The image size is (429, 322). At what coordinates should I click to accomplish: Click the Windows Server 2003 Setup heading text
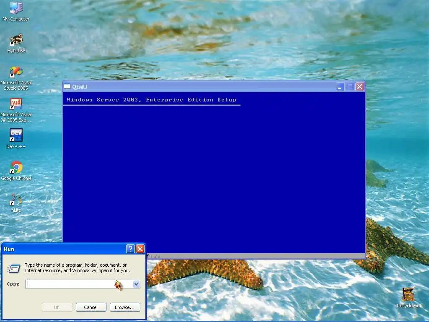(152, 100)
